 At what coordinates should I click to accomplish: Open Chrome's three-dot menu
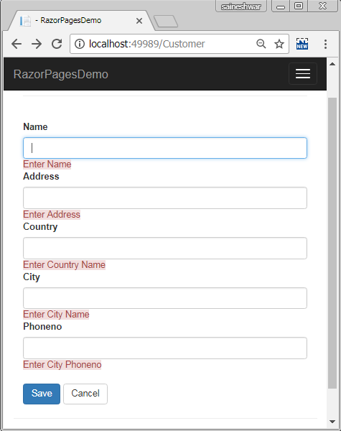click(325, 44)
